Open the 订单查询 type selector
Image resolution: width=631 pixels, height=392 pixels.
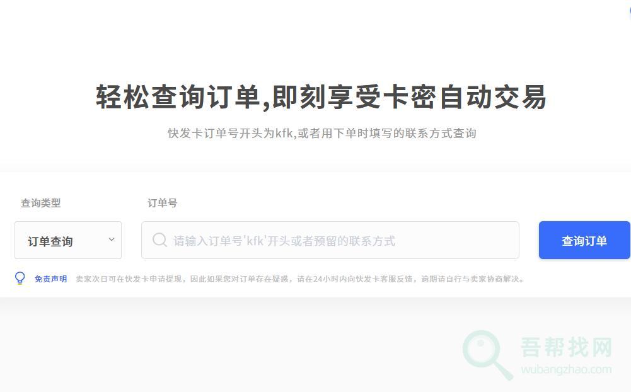[x=68, y=240]
